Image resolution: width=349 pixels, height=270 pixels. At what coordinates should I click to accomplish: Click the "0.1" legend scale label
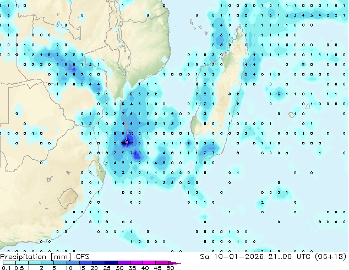pyautogui.click(x=6, y=268)
